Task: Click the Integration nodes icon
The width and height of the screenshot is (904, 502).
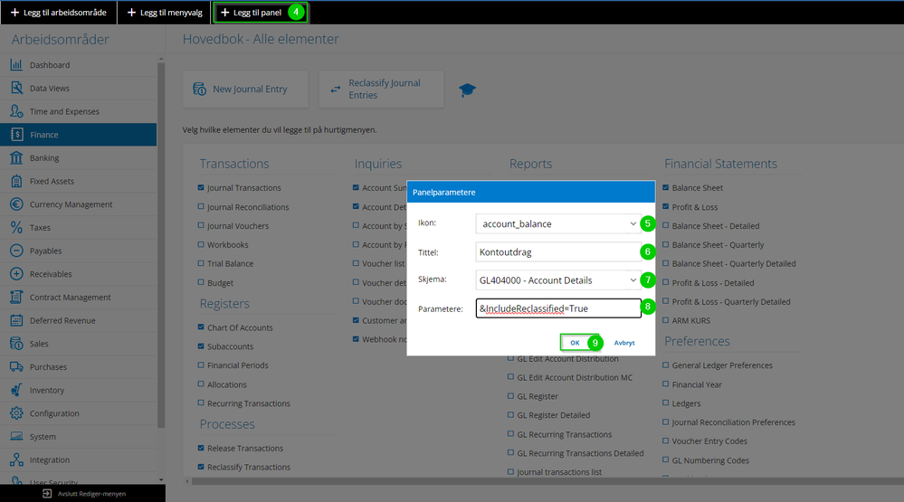Action: click(x=16, y=459)
